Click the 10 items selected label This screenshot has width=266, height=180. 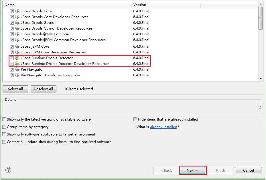(x=78, y=89)
